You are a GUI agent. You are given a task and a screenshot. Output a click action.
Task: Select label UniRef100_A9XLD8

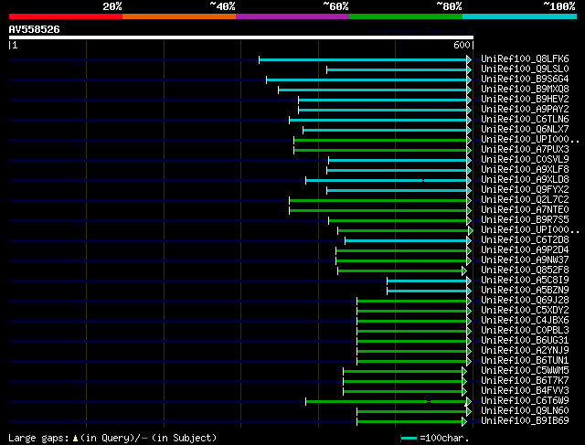point(525,180)
